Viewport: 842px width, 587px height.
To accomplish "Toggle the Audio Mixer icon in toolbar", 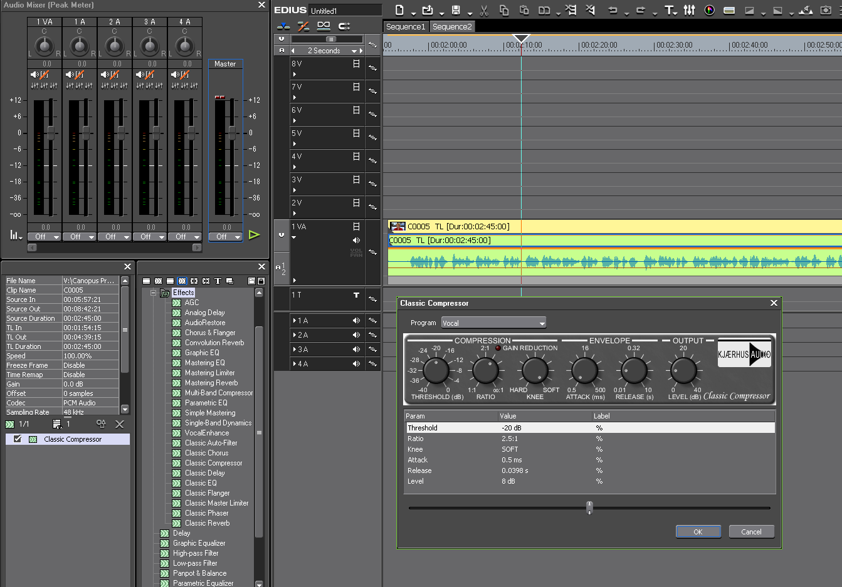I will click(689, 10).
